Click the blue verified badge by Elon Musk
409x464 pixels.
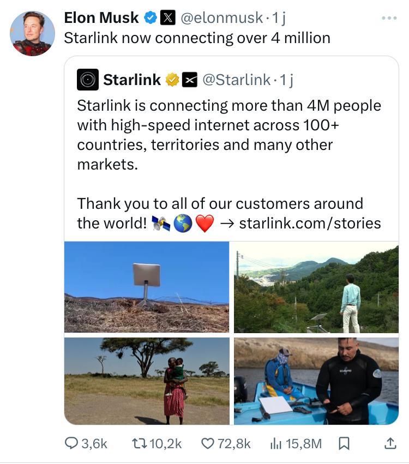point(150,18)
